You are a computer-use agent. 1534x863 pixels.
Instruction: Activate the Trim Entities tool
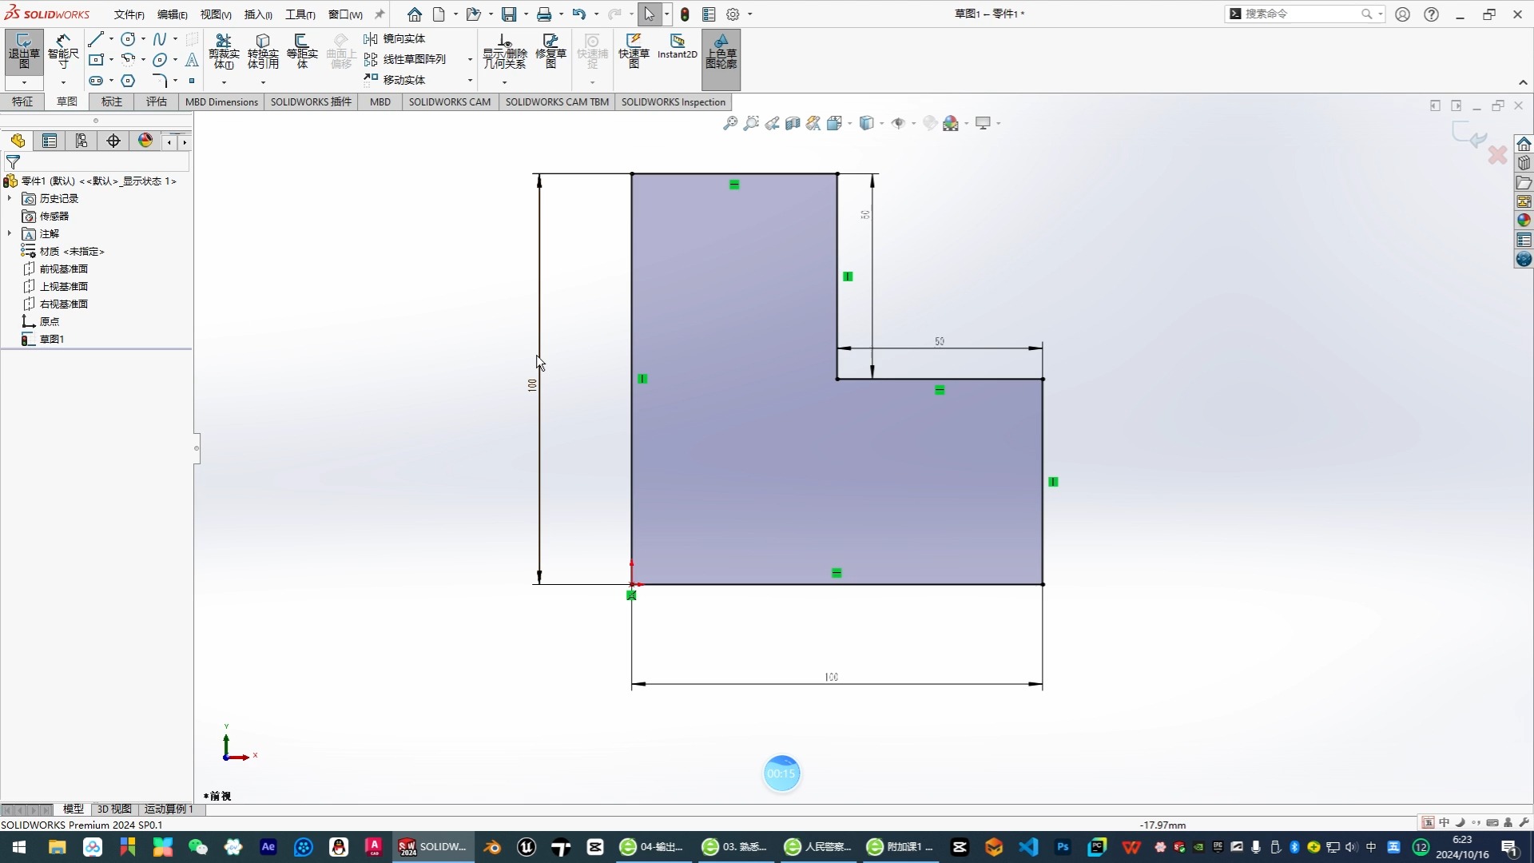point(225,50)
